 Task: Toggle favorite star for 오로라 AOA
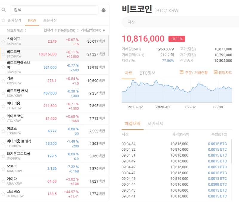click(x=3, y=169)
